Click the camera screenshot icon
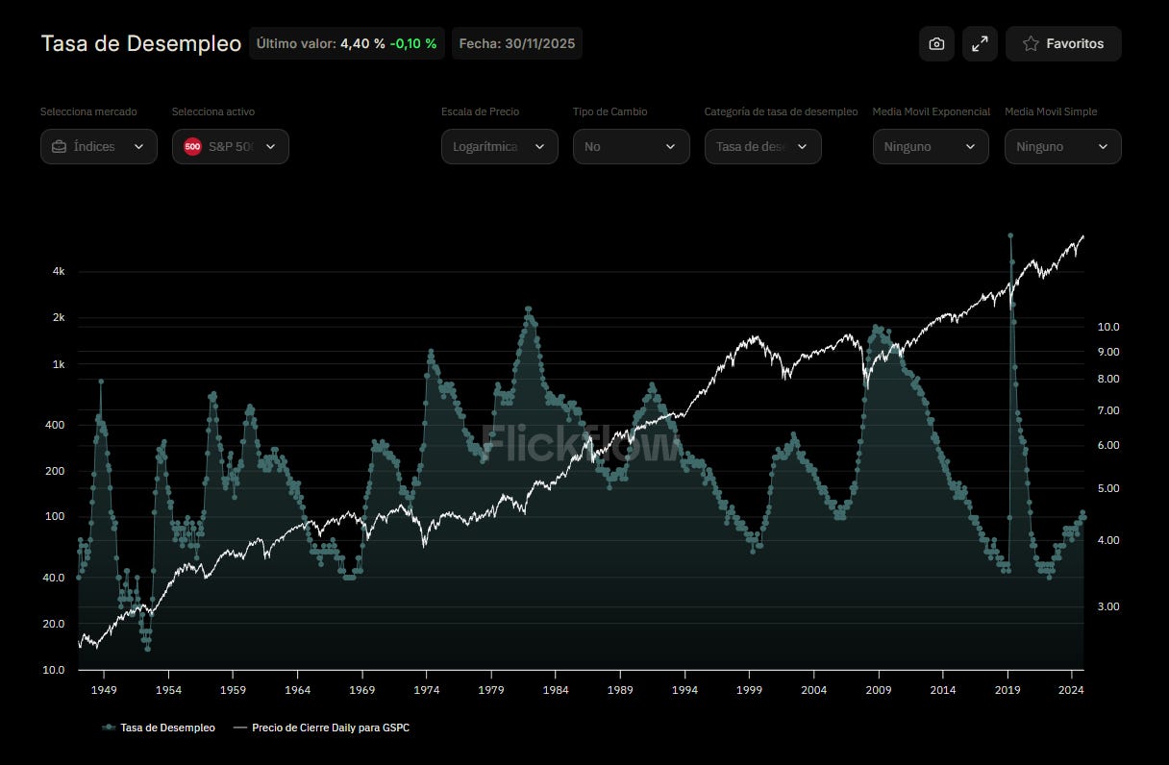The height and width of the screenshot is (765, 1169). coord(936,43)
